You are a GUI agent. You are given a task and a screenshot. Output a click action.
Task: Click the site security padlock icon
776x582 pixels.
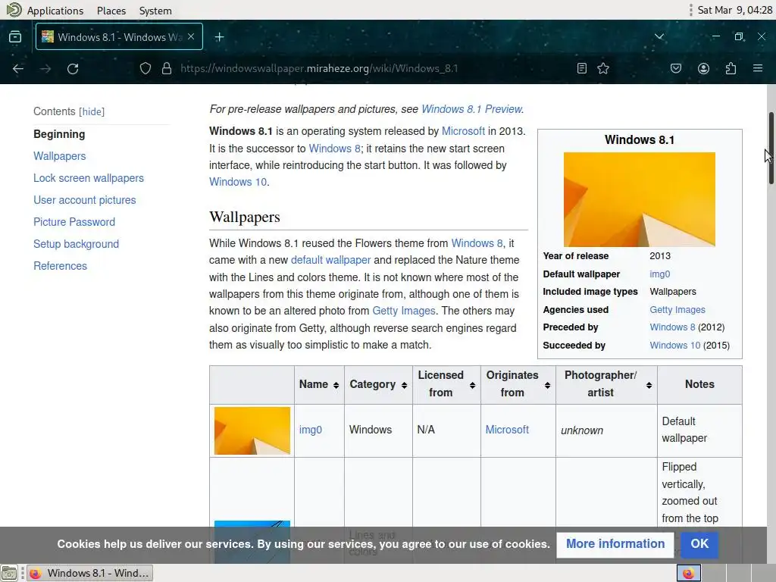pyautogui.click(x=167, y=68)
